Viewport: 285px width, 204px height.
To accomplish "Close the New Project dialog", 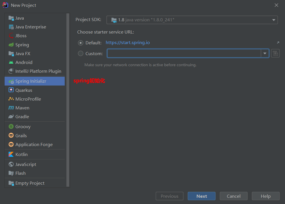I will 276,5.
